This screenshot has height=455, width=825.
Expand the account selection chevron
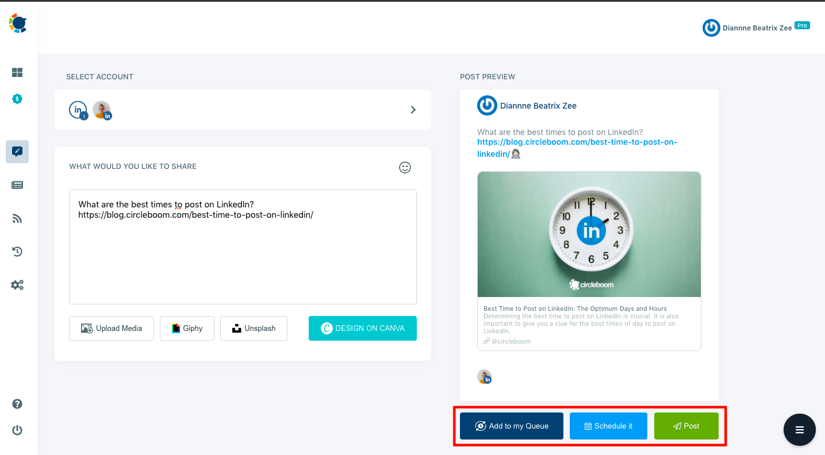pyautogui.click(x=413, y=109)
